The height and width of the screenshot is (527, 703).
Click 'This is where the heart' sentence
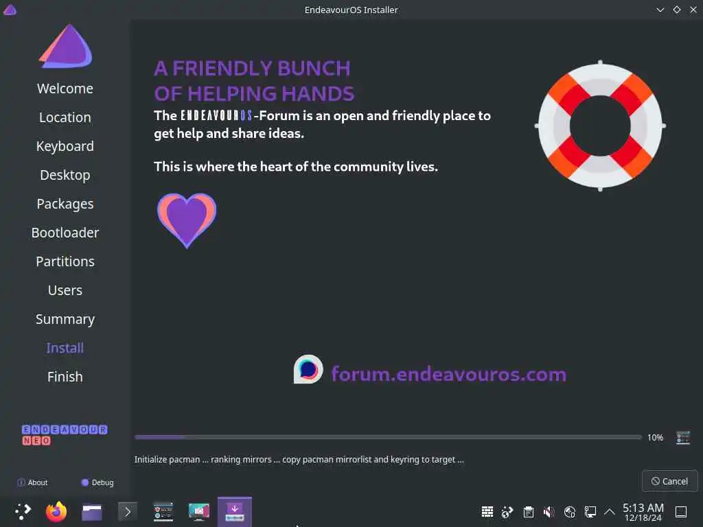295,167
